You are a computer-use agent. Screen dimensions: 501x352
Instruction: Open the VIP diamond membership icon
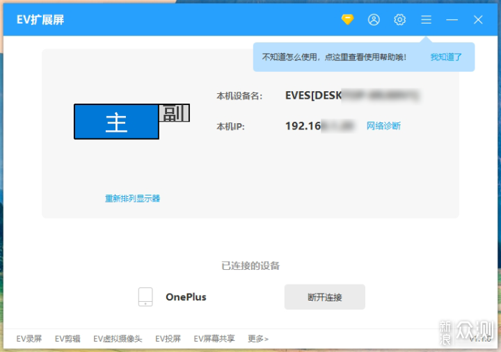pyautogui.click(x=347, y=19)
